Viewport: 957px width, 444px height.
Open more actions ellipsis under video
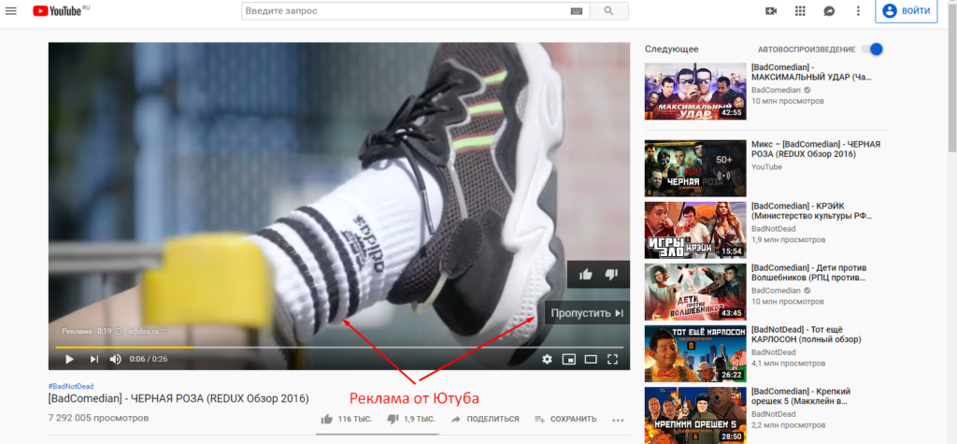point(618,420)
